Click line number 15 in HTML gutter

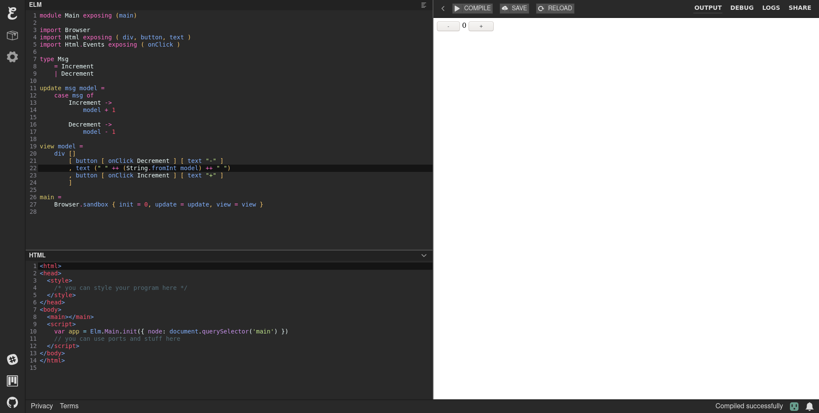33,368
